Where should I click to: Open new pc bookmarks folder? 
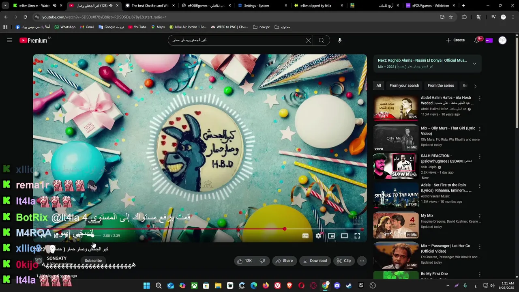coord(261,27)
